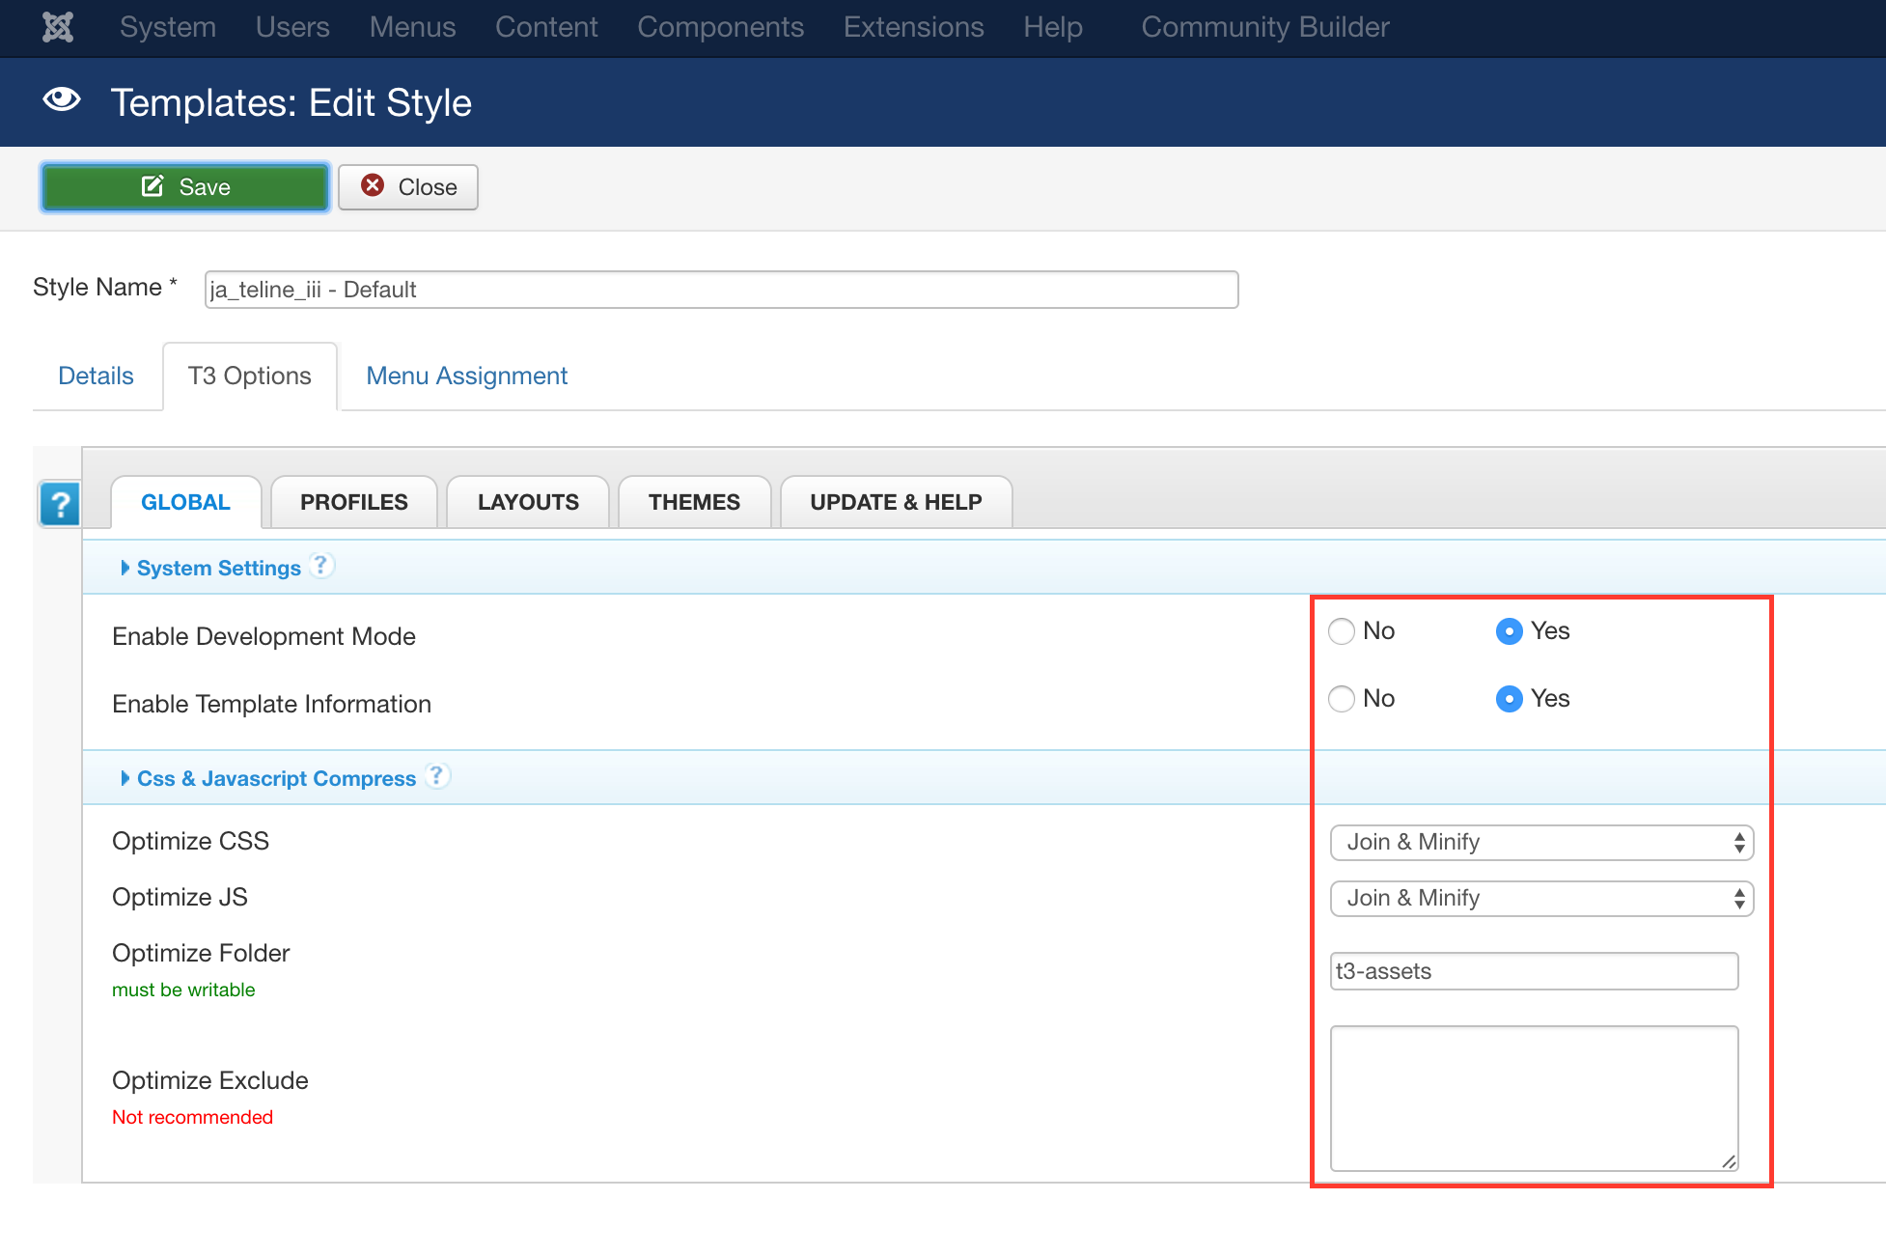Click the blue question mark help box
Screen dimensions: 1886x1255
pos(60,504)
